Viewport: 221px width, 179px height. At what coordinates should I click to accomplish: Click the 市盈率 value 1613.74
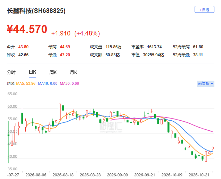click(x=154, y=47)
